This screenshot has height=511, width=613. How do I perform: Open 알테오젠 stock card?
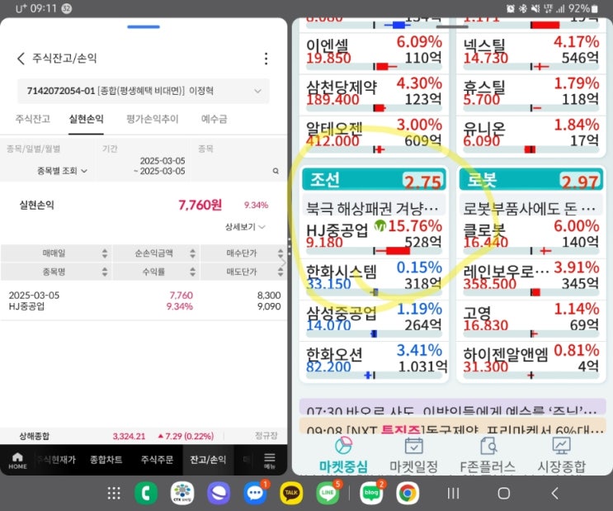coord(374,135)
